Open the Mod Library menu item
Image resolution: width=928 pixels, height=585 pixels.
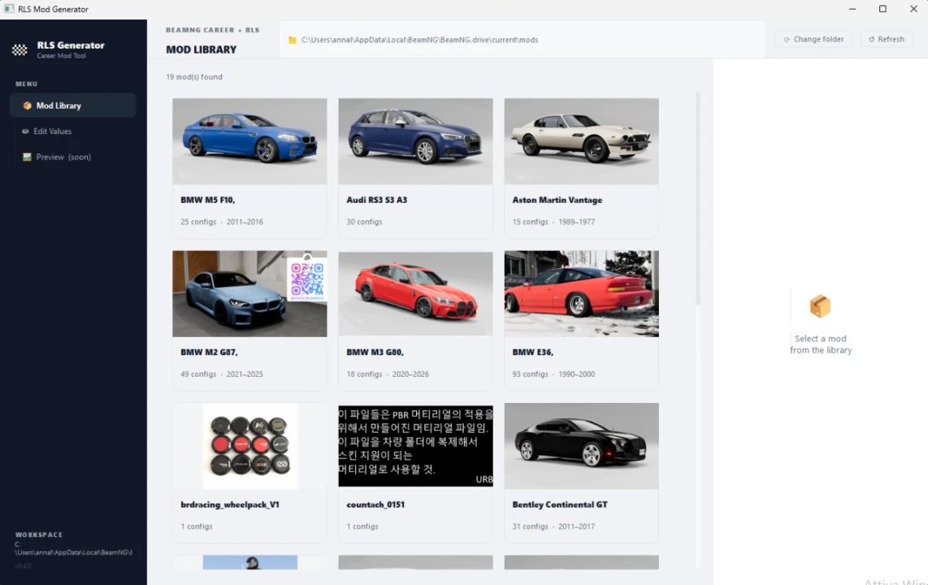[73, 106]
